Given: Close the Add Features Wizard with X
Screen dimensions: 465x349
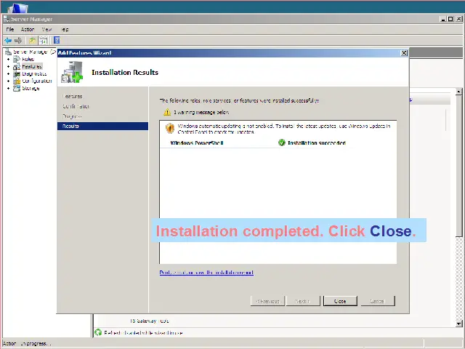Looking at the screenshot, I should click(404, 53).
